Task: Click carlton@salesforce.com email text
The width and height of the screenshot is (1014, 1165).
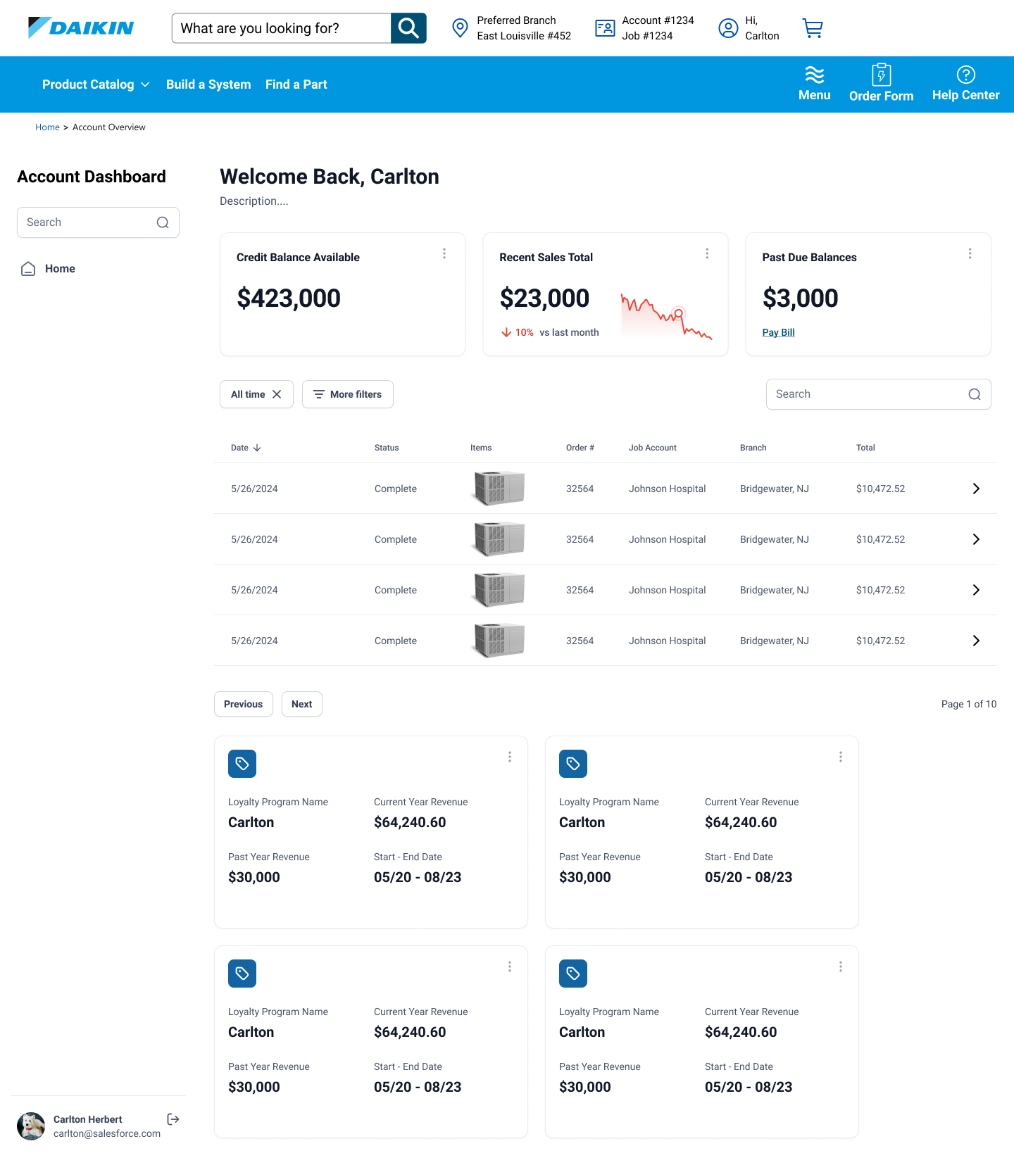Action: (107, 1133)
